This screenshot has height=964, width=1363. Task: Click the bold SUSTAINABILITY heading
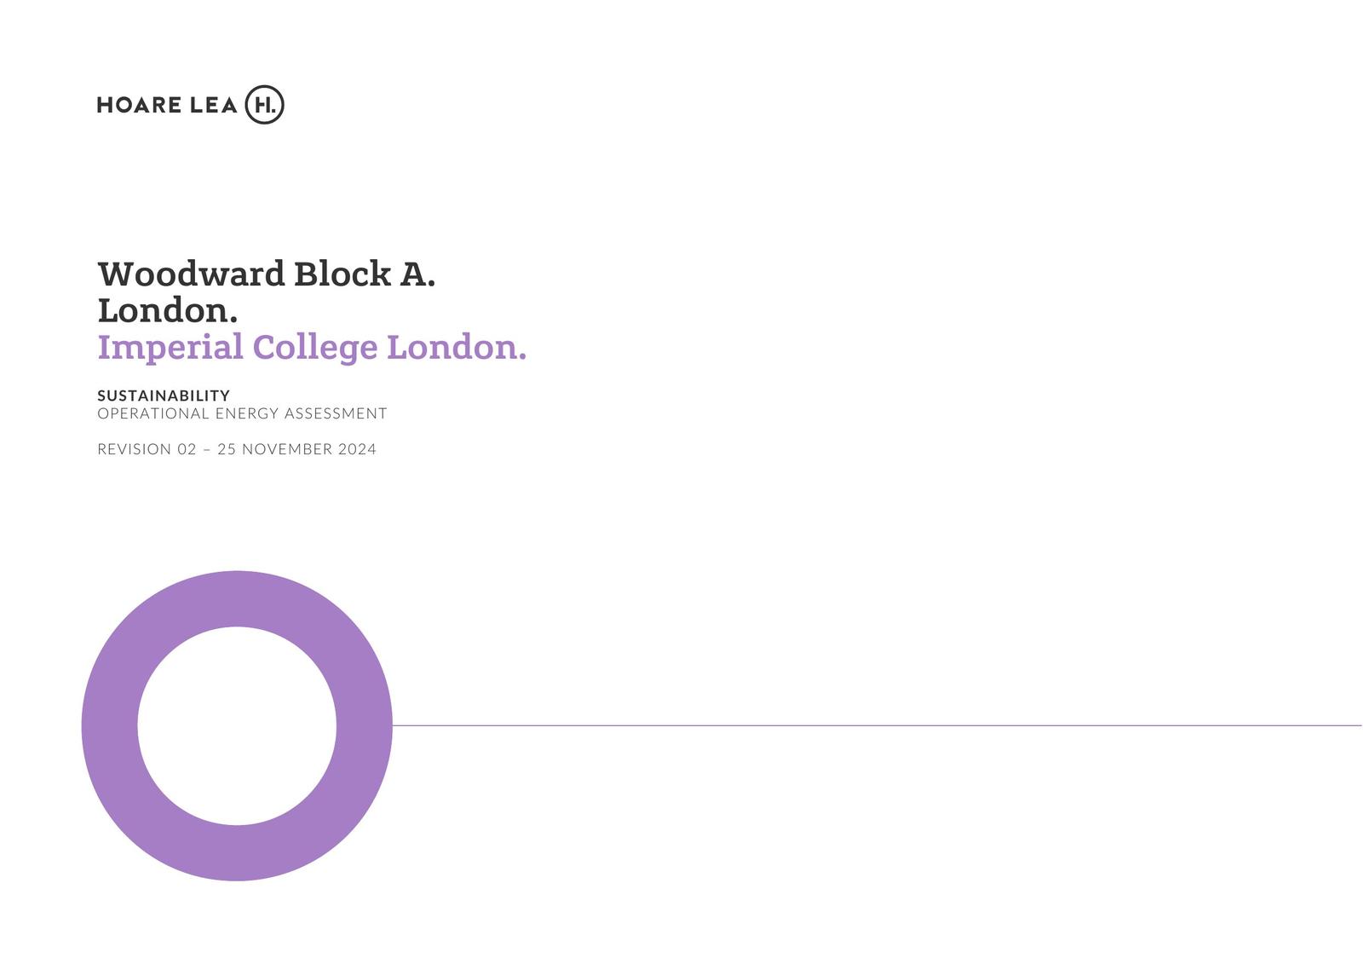click(x=164, y=395)
